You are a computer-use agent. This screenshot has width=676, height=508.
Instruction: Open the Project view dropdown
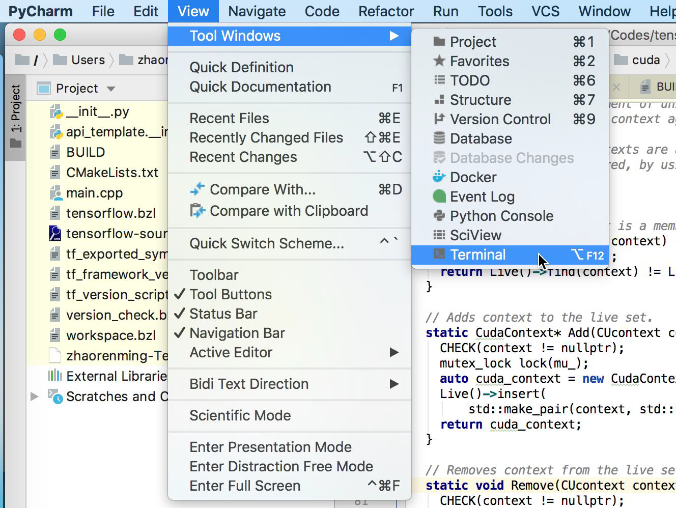(111, 89)
